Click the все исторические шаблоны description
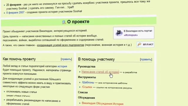Screen dimensions: 188x106 click(x=113, y=83)
